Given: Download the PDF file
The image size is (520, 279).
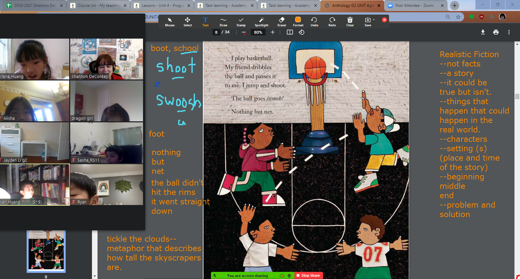Looking at the screenshot, I should [x=483, y=32].
